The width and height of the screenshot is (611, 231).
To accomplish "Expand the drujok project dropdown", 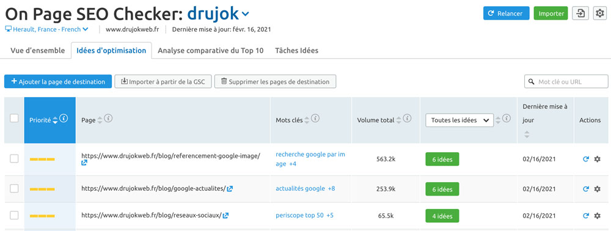I will (x=245, y=15).
